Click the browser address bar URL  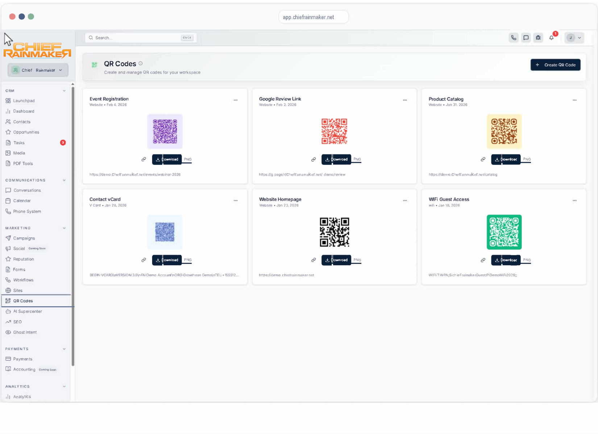pos(313,17)
